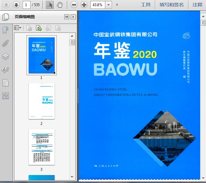Expand the toolbar overflow arrow
This screenshot has width=206, height=183.
tap(117, 5)
